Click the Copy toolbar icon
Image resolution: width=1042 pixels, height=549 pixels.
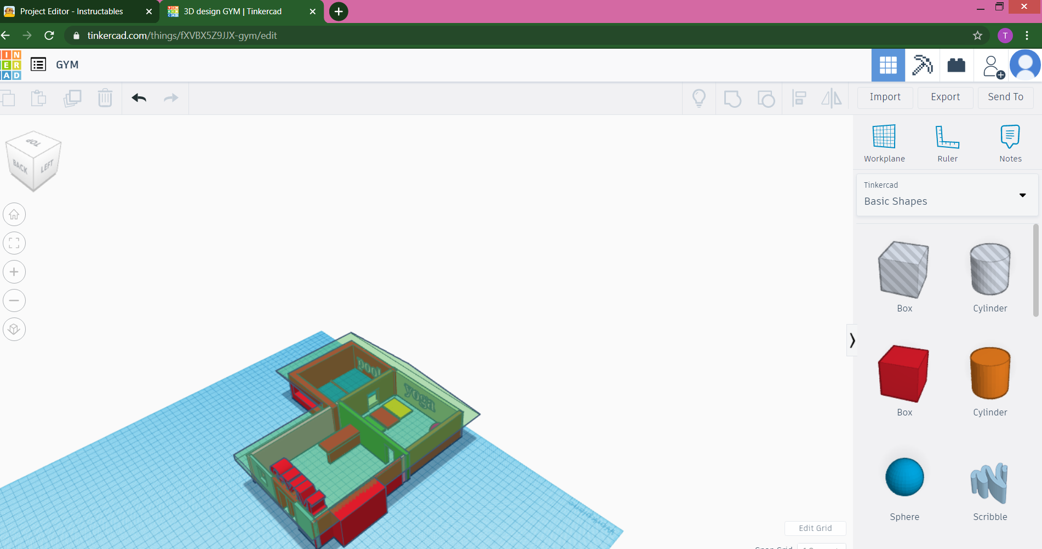[x=8, y=99]
